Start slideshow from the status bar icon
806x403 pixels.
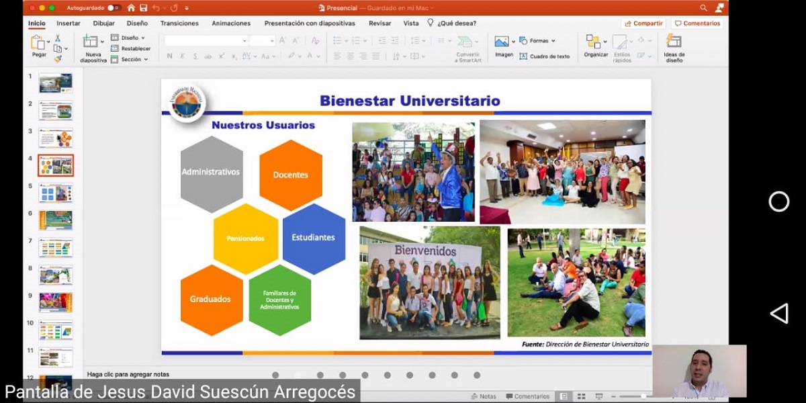coord(599,396)
